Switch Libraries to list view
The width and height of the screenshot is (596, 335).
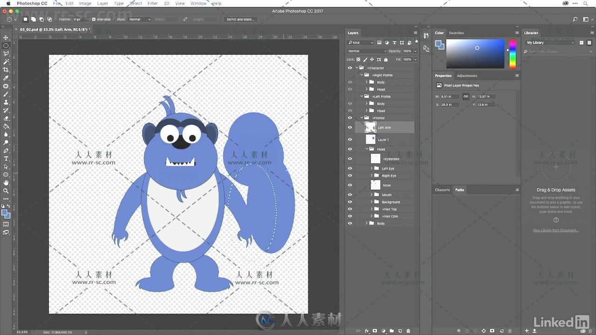[589, 42]
